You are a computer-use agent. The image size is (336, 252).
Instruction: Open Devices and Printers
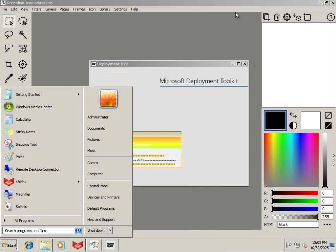coord(103,197)
